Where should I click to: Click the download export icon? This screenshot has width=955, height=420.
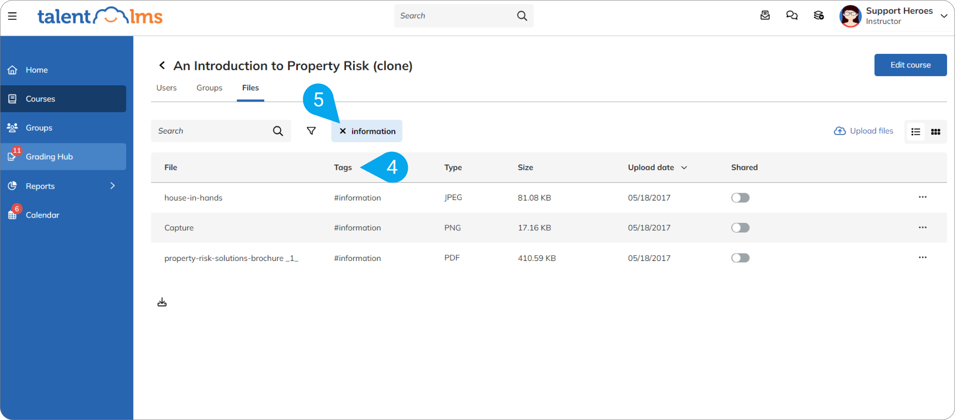(x=162, y=302)
